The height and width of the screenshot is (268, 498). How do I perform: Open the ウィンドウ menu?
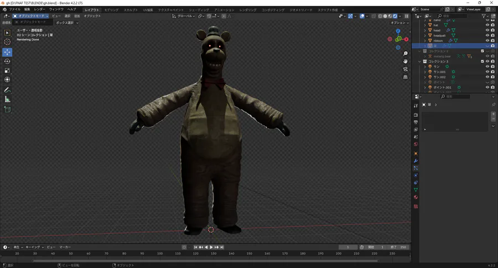[56, 9]
